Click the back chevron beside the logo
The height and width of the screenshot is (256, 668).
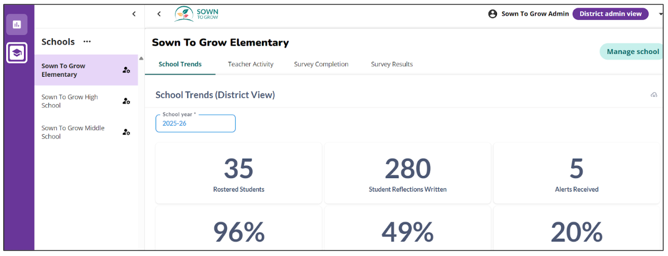(159, 14)
